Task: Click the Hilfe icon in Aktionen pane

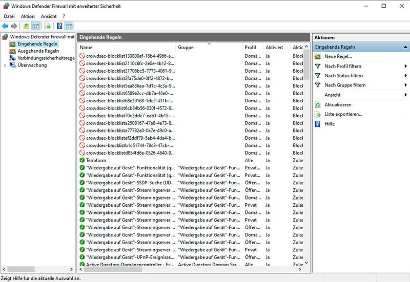Action: [x=317, y=124]
